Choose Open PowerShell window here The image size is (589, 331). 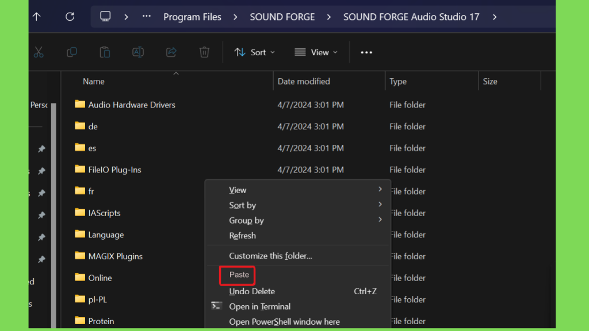click(x=299, y=322)
